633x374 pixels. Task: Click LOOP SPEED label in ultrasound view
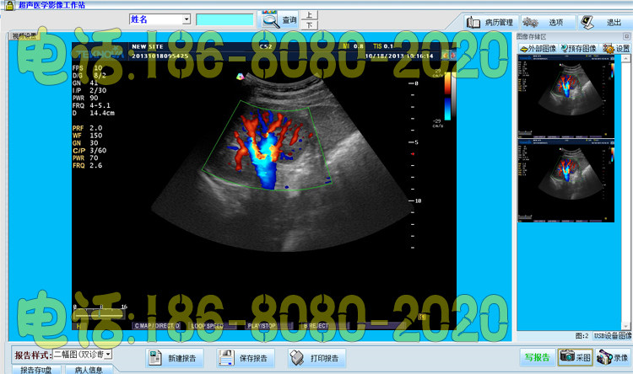pyautogui.click(x=207, y=326)
